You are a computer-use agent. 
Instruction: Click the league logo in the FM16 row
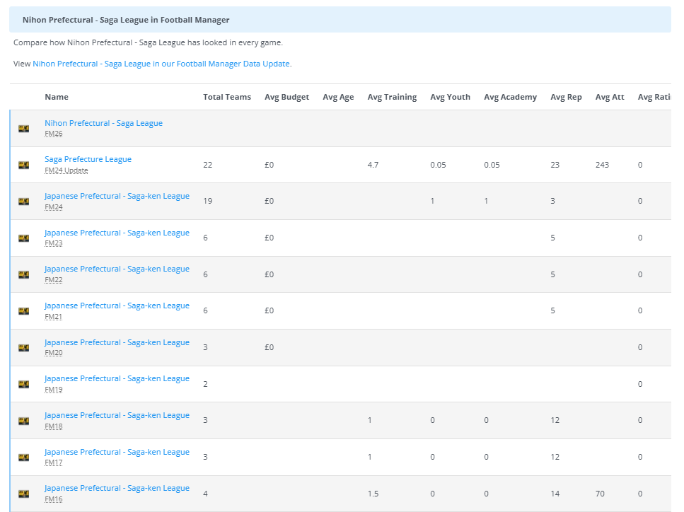point(24,494)
